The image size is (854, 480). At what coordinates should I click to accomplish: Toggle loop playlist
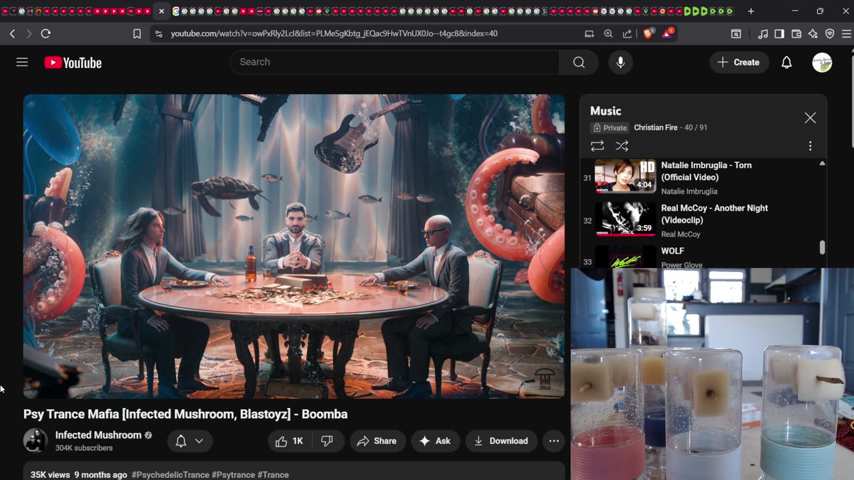pyautogui.click(x=597, y=146)
